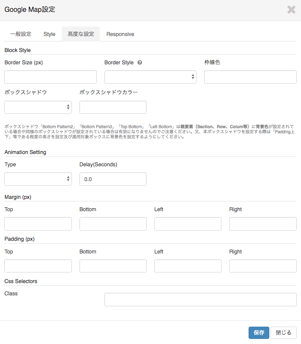Click the Margin Bottom input field
Screen dimensions: 301x344
(x=113, y=224)
